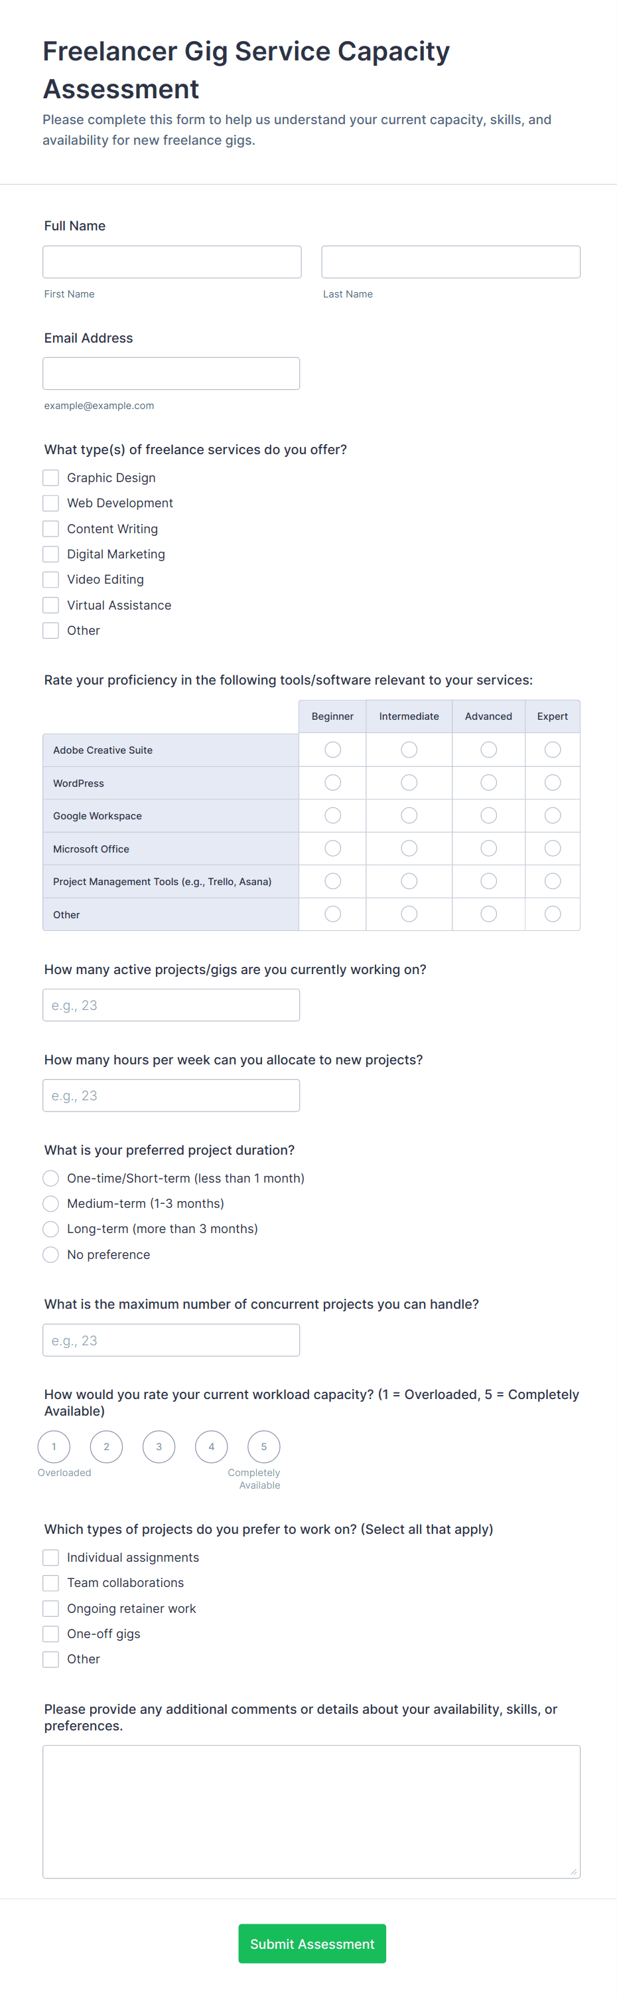Select Medium-term (1-3 months) duration
The image size is (617, 1996).
pyautogui.click(x=51, y=1203)
